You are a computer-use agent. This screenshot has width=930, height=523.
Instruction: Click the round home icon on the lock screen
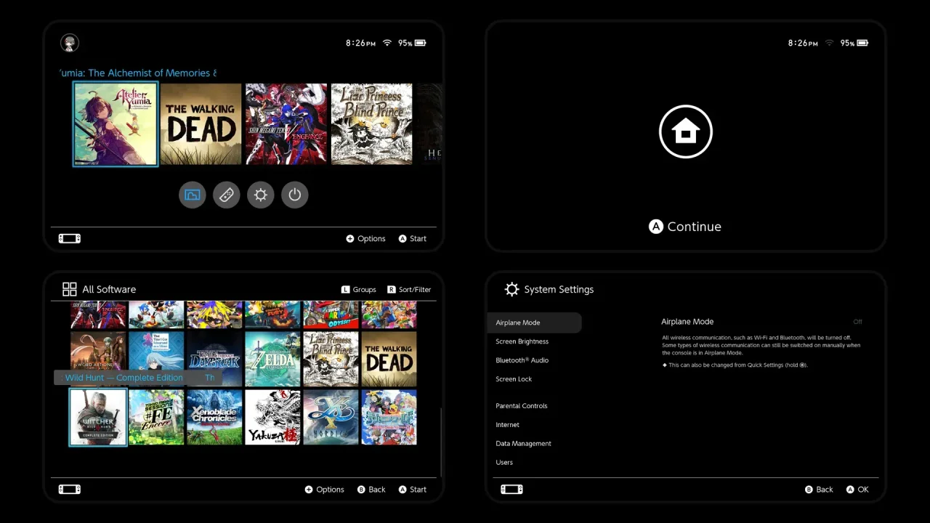686,131
